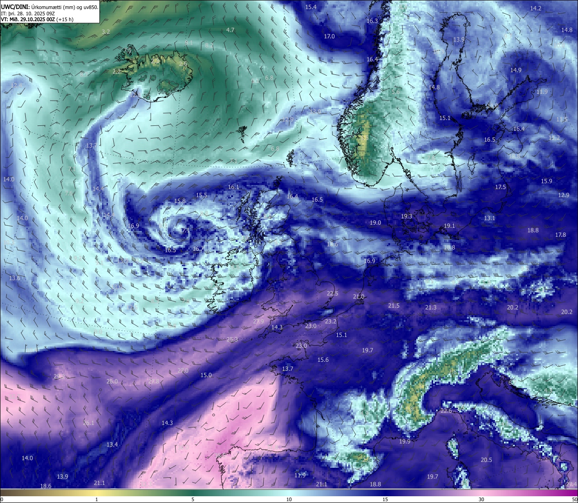578x503 pixels.
Task: Click the 30 tick on color scale
Action: 481,499
